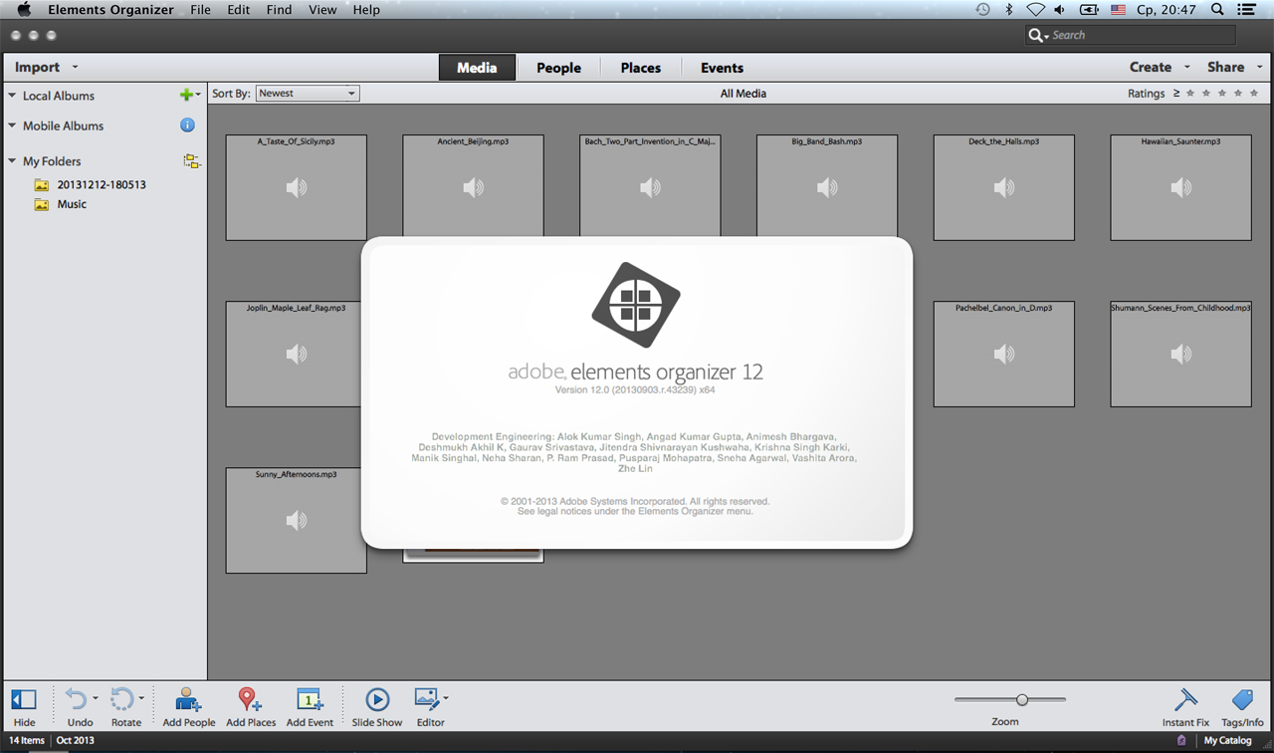Open the Apple menu
The image size is (1274, 753).
point(24,9)
